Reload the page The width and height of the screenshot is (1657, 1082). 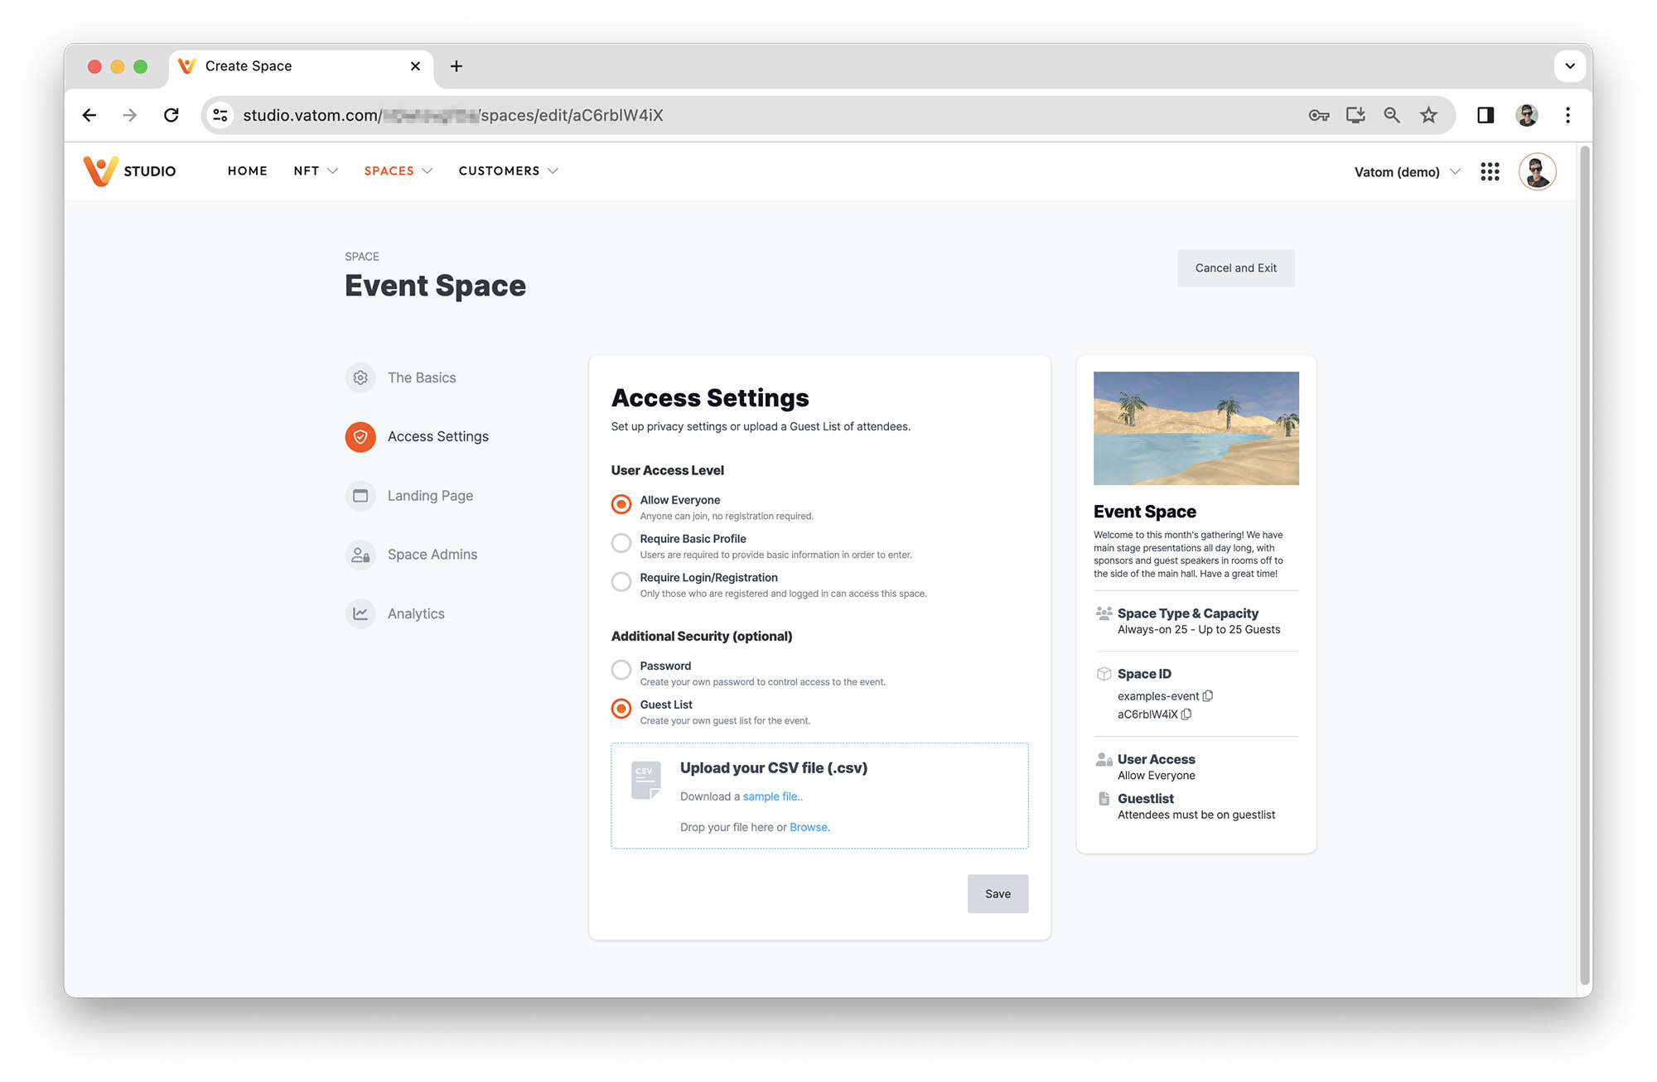171,115
